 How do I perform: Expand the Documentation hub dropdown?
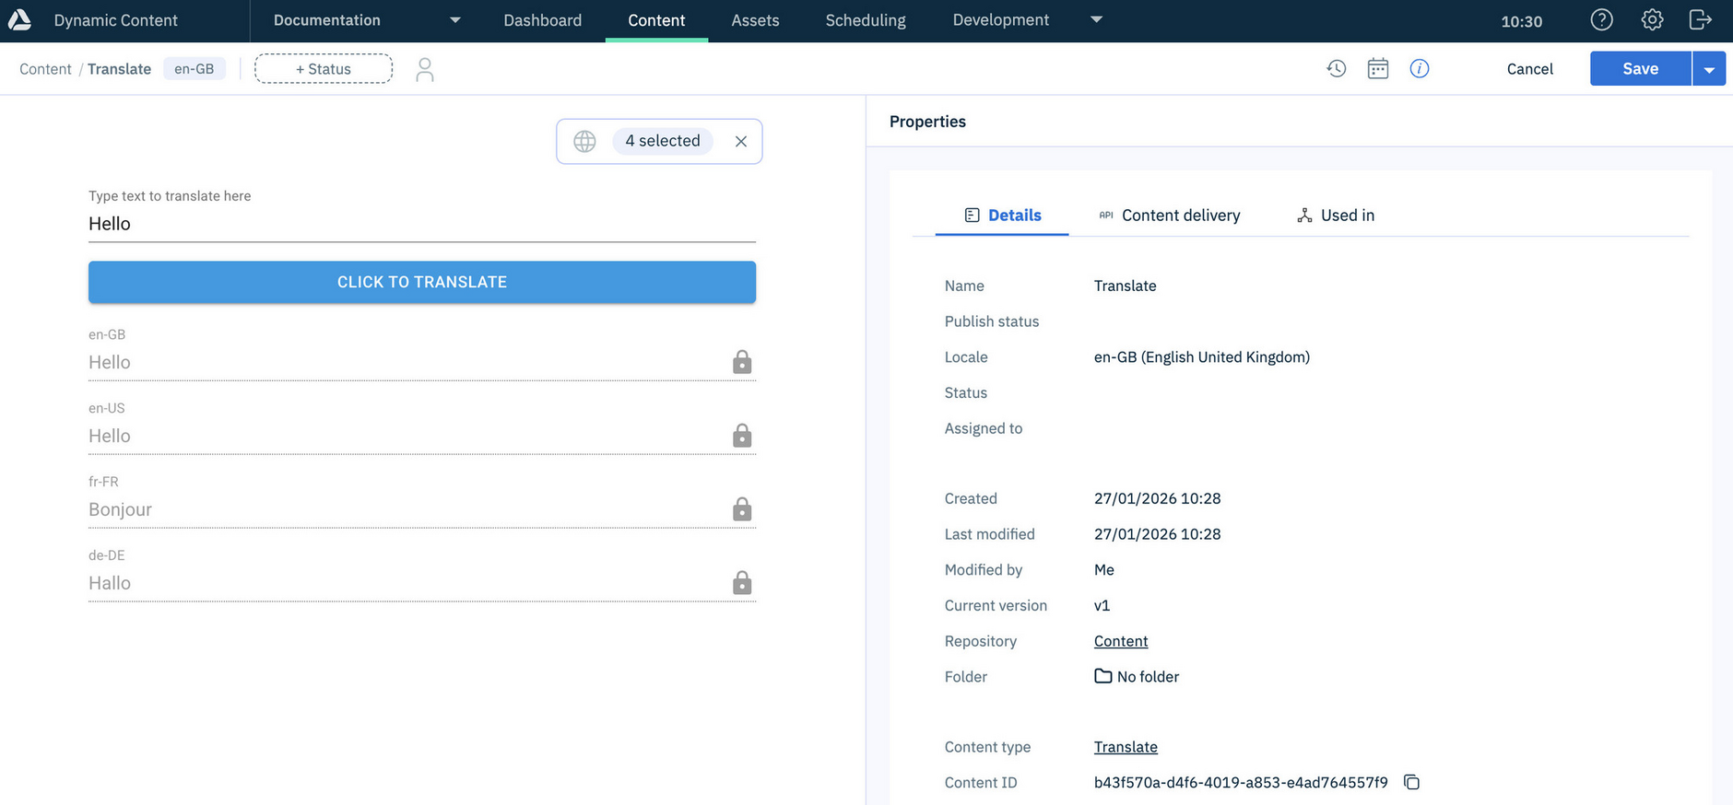(x=454, y=20)
